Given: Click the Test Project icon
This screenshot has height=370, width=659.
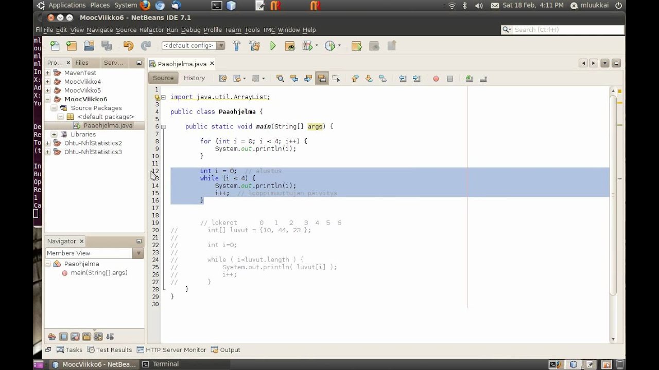Looking at the screenshot, I should [308, 46].
